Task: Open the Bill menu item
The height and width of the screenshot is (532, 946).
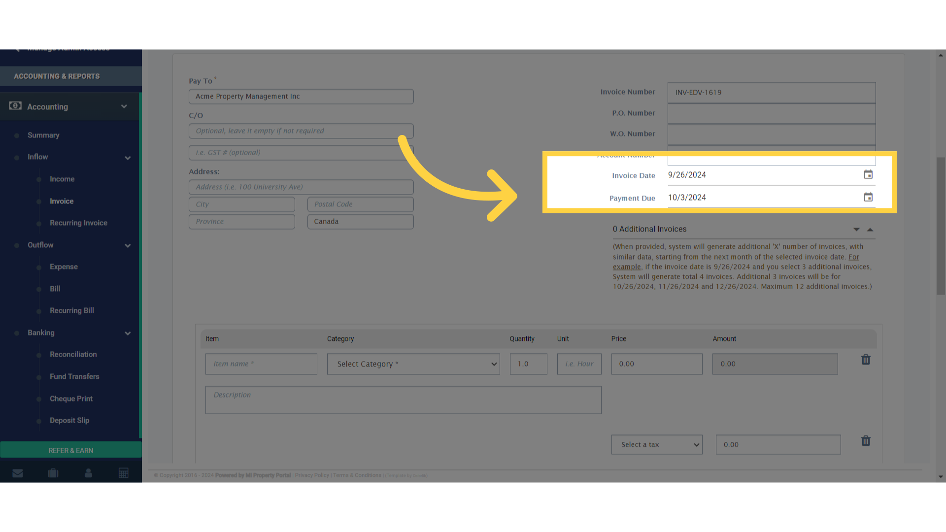Action: 55,289
